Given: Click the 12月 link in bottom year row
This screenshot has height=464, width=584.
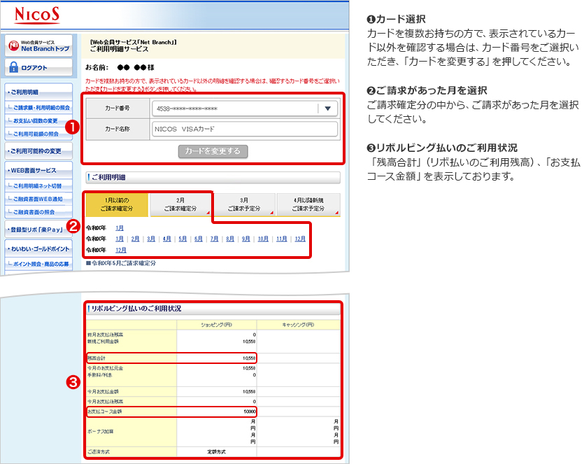Looking at the screenshot, I should pos(121,250).
